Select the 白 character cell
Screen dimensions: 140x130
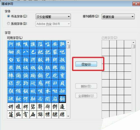coord(11,60)
